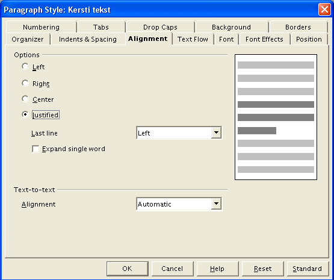334x280 pixels.
Task: Click the Reset button
Action: (262, 269)
